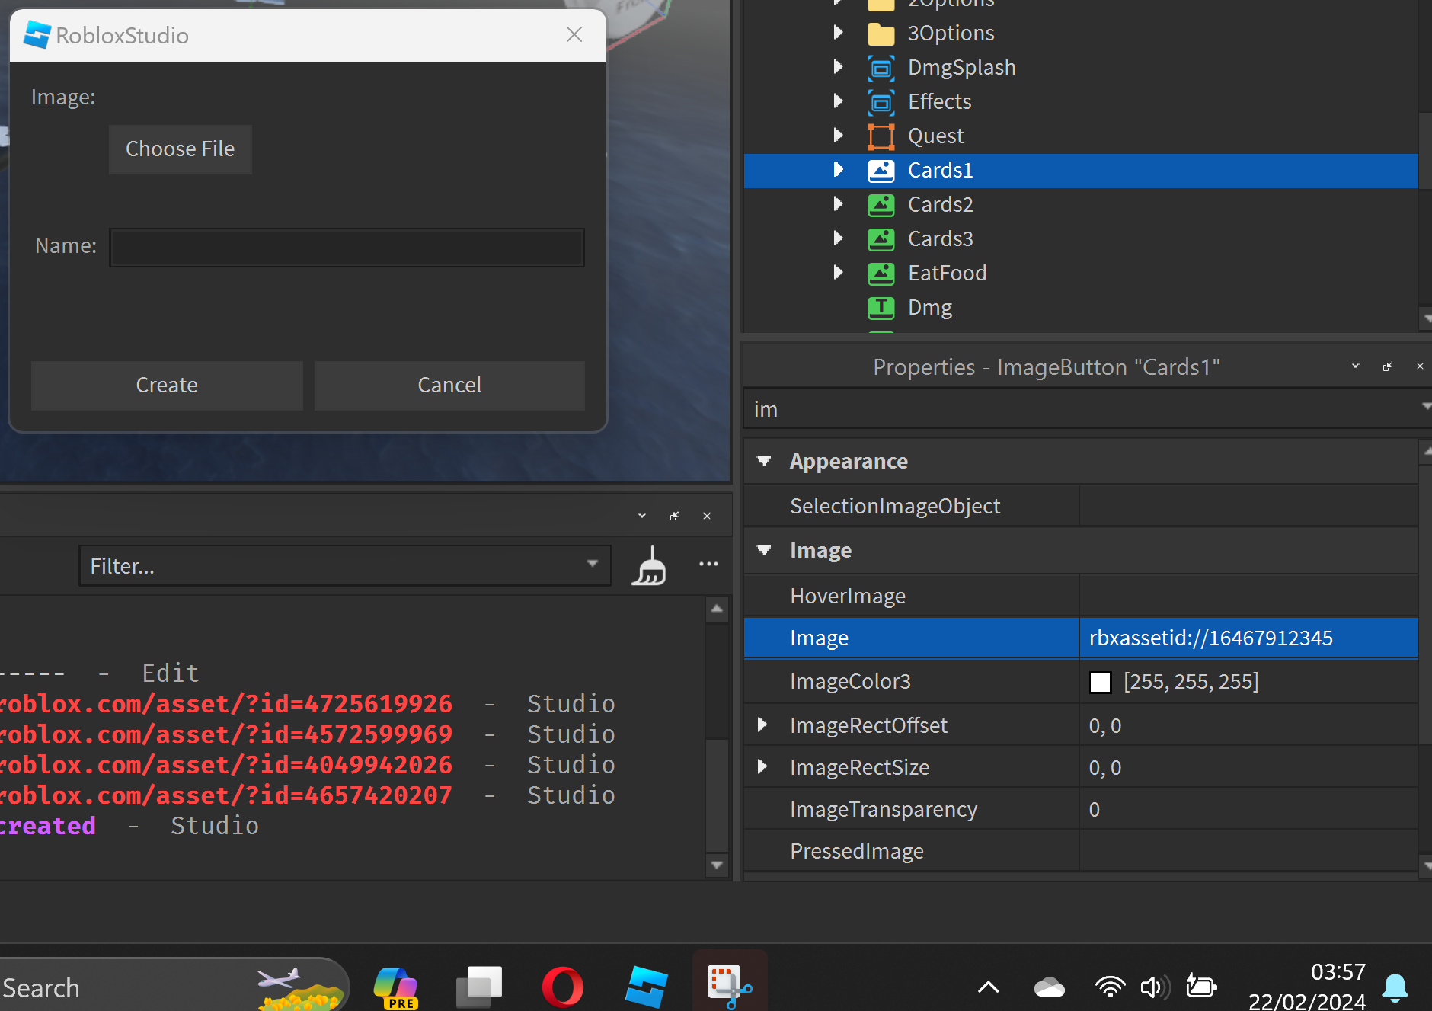This screenshot has width=1432, height=1011.
Task: Click the Choose File button
Action: coord(180,149)
